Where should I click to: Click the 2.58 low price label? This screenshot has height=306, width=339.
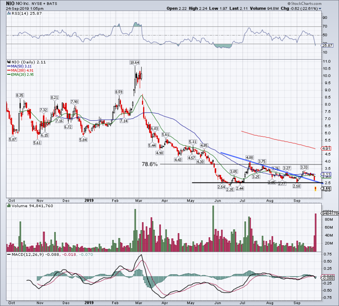296,186
